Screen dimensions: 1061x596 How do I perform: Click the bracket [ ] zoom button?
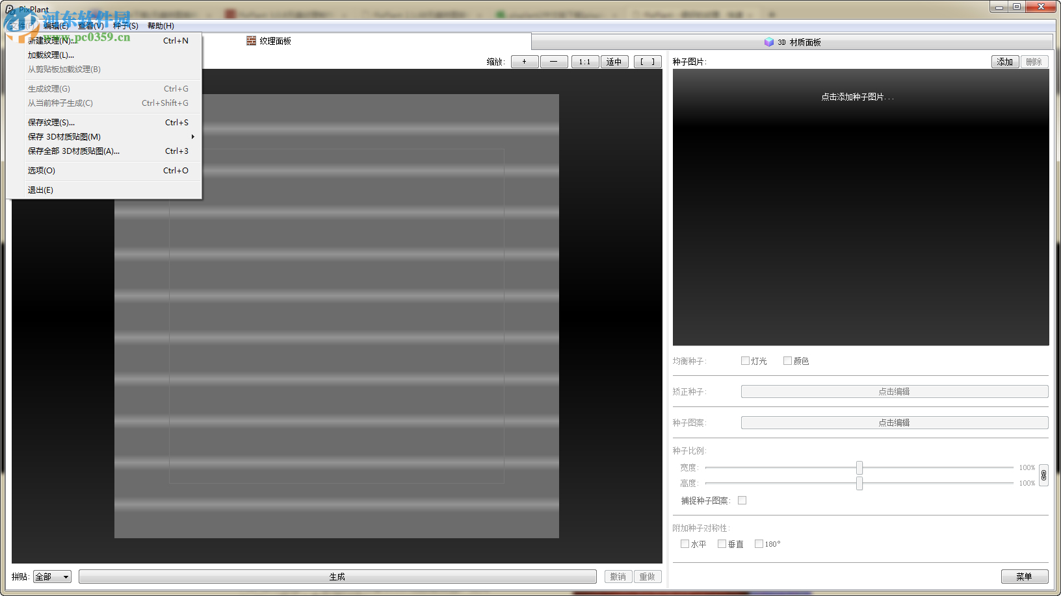tap(648, 62)
